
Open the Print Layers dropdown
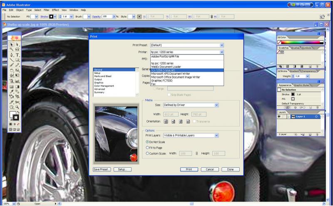tap(191, 135)
